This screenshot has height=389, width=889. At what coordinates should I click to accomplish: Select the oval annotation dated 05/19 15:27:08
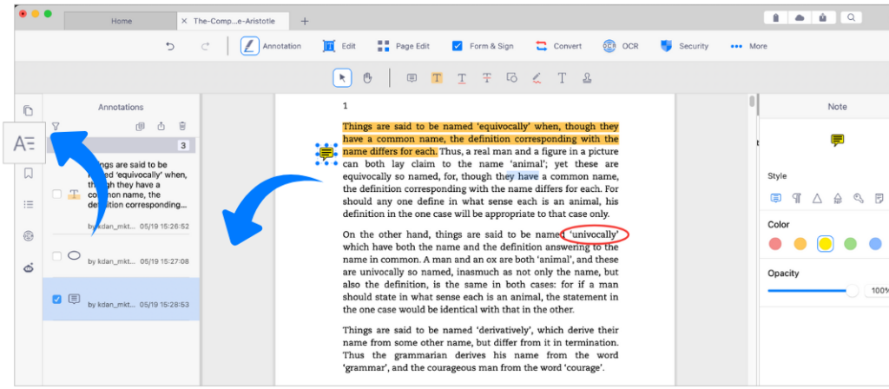[x=122, y=256]
